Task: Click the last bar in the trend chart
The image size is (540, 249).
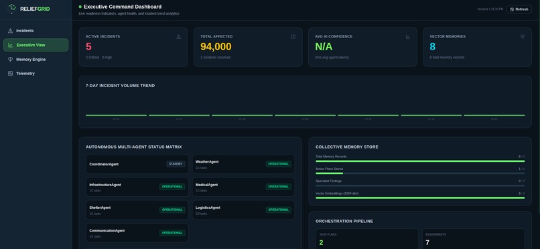Action: pos(494,115)
